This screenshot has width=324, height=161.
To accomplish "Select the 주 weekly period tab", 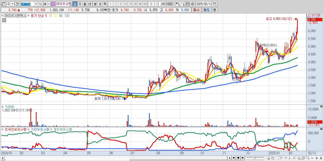I will click(x=80, y=4).
